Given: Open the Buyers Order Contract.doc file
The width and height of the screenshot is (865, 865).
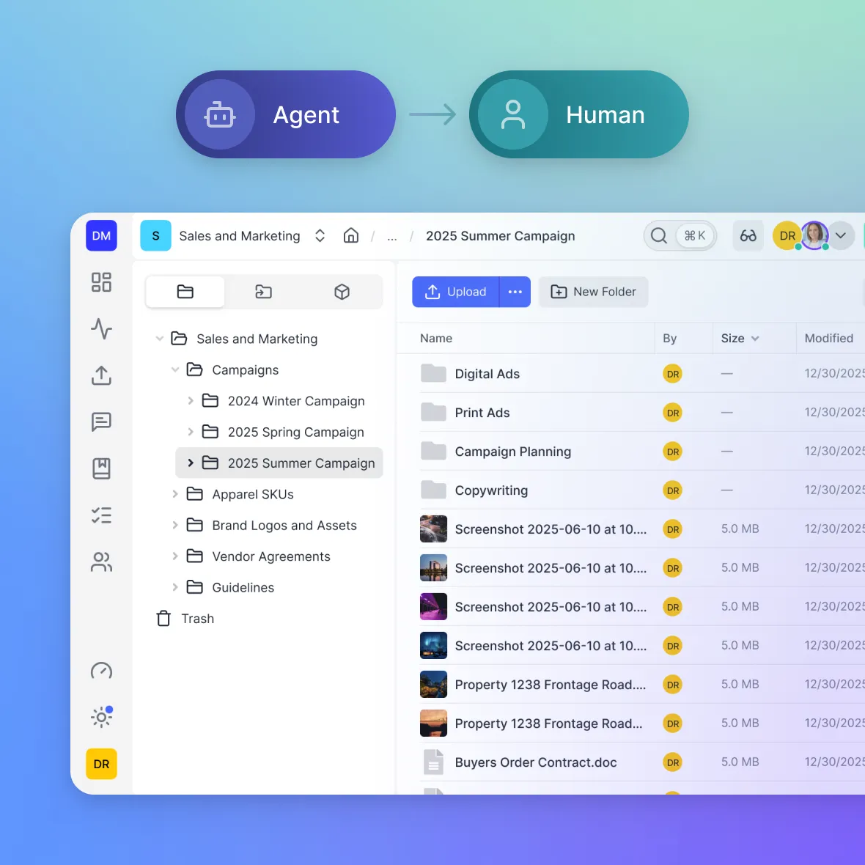Looking at the screenshot, I should [x=536, y=762].
